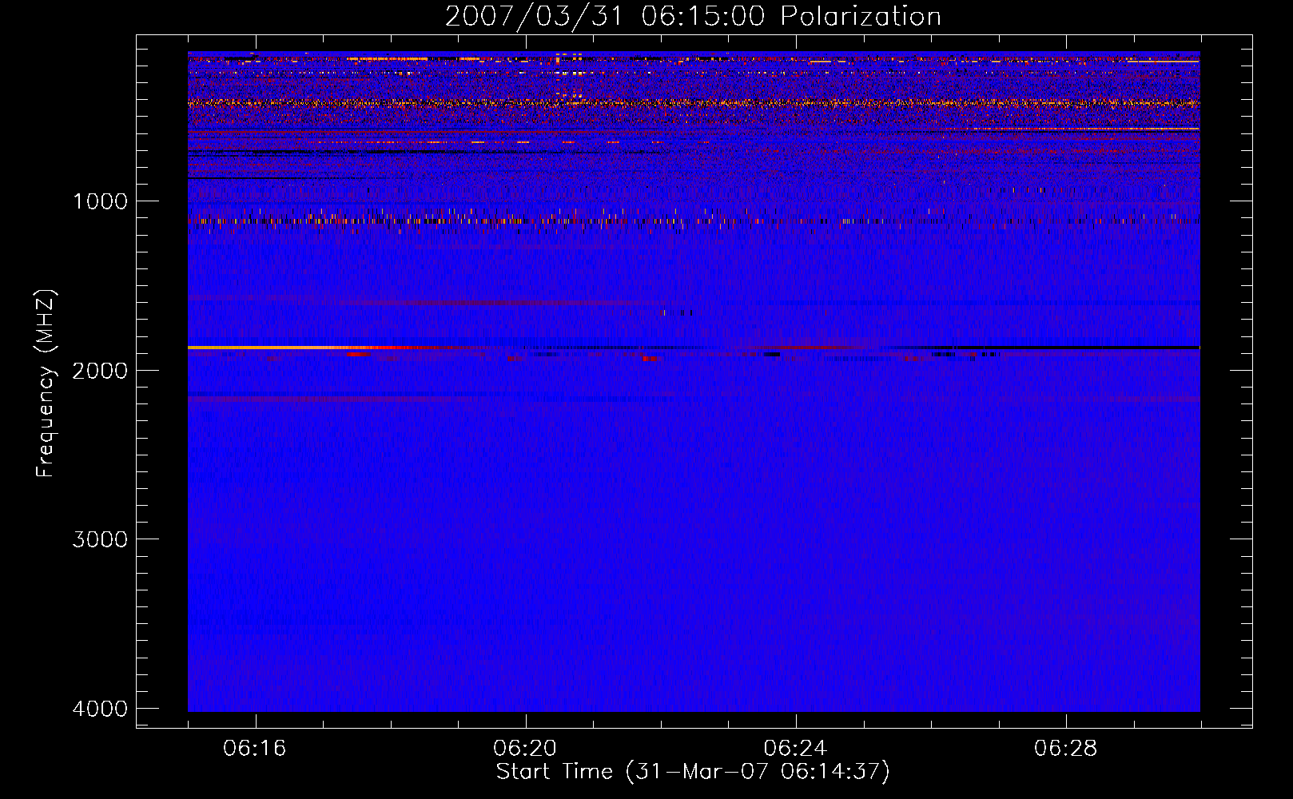Click the 4000 frequency tick label
The width and height of the screenshot is (1293, 799).
coord(100,709)
